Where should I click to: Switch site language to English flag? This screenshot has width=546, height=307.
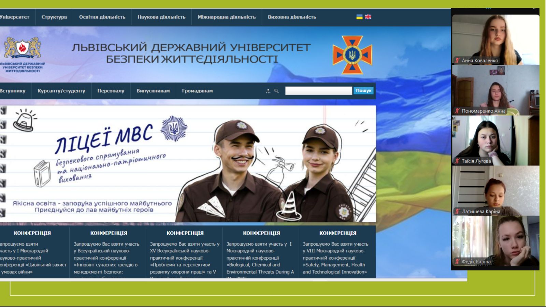click(x=368, y=17)
